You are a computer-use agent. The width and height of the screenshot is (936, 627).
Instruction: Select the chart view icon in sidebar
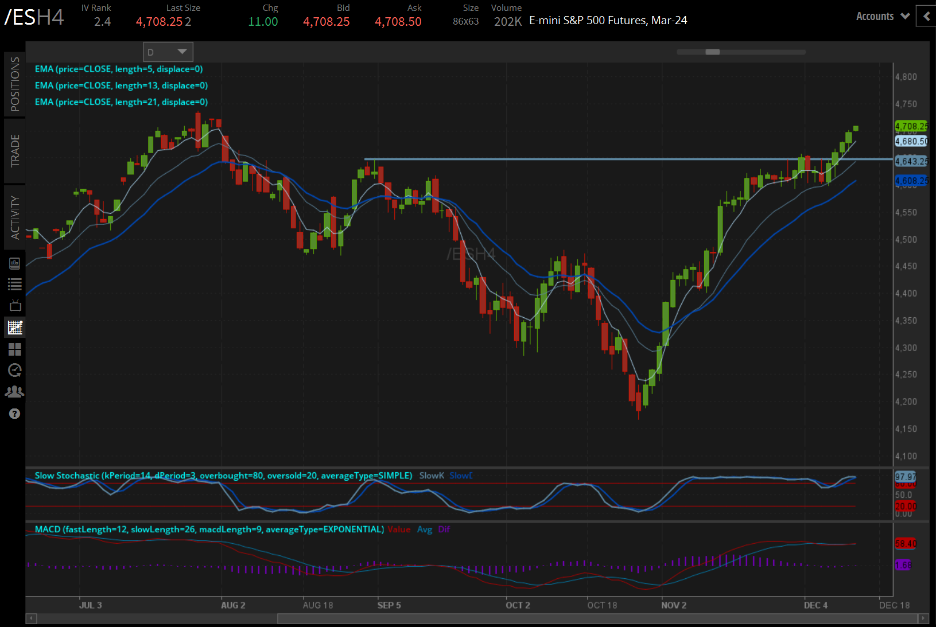[14, 327]
